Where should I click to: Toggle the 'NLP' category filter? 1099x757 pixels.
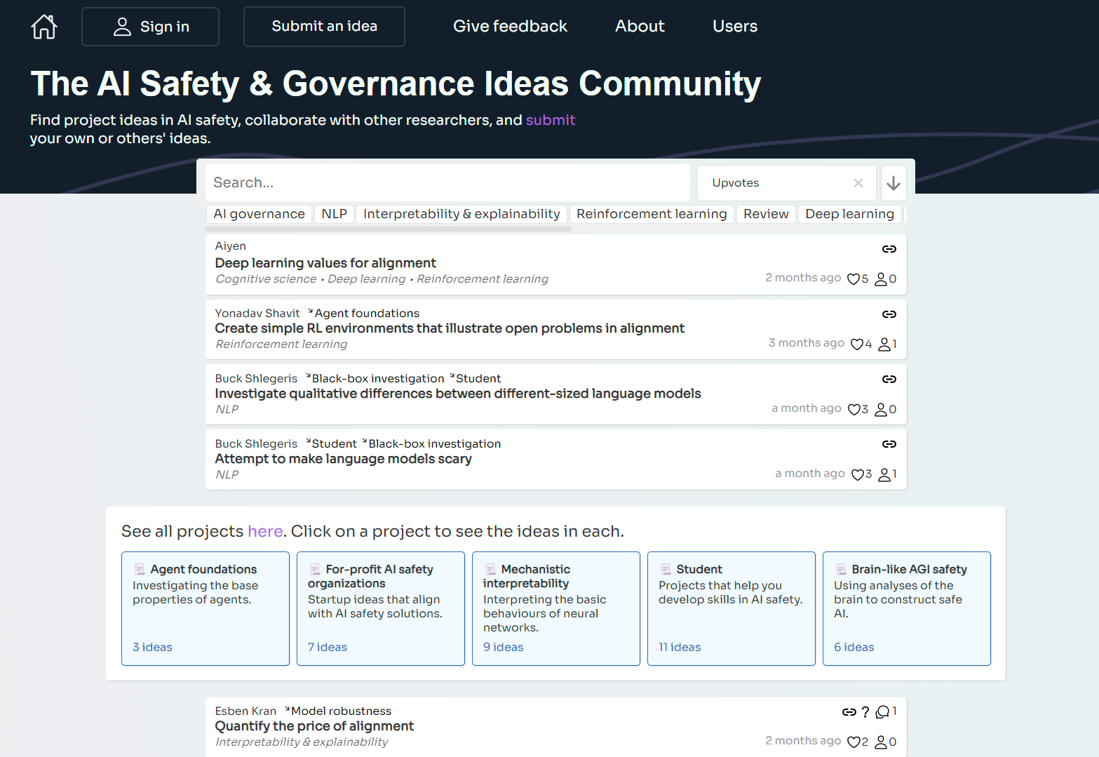point(334,214)
